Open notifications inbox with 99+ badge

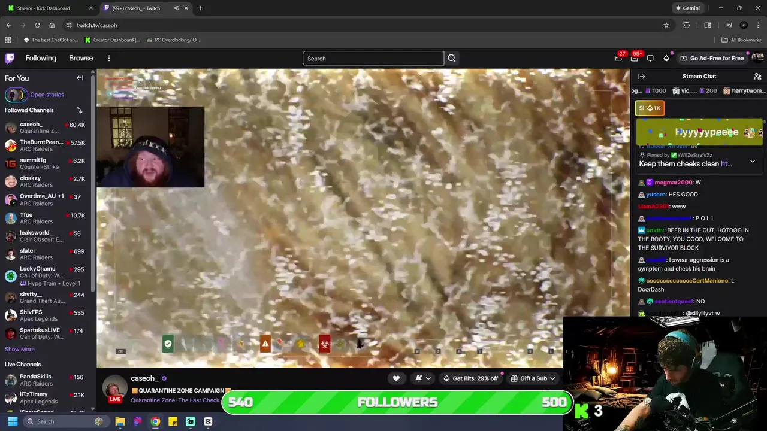[x=635, y=58]
